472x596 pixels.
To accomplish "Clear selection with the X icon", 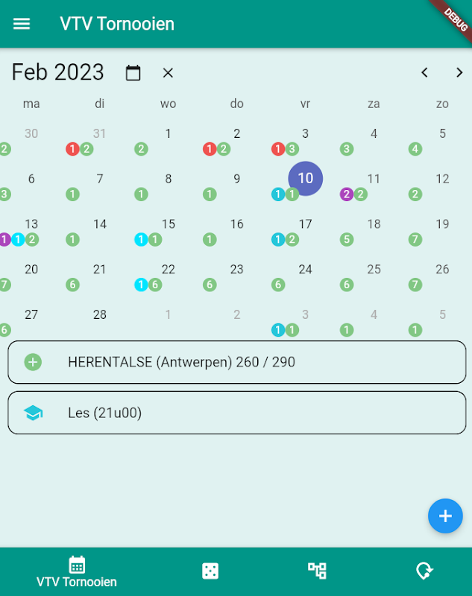I will (168, 72).
